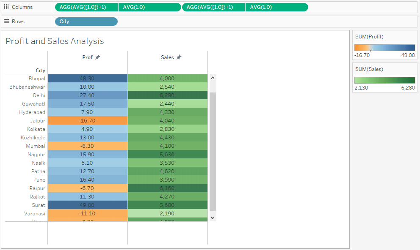The width and height of the screenshot is (420, 250).
Task: Click the pin icon next to Prof header
Action: click(x=98, y=57)
